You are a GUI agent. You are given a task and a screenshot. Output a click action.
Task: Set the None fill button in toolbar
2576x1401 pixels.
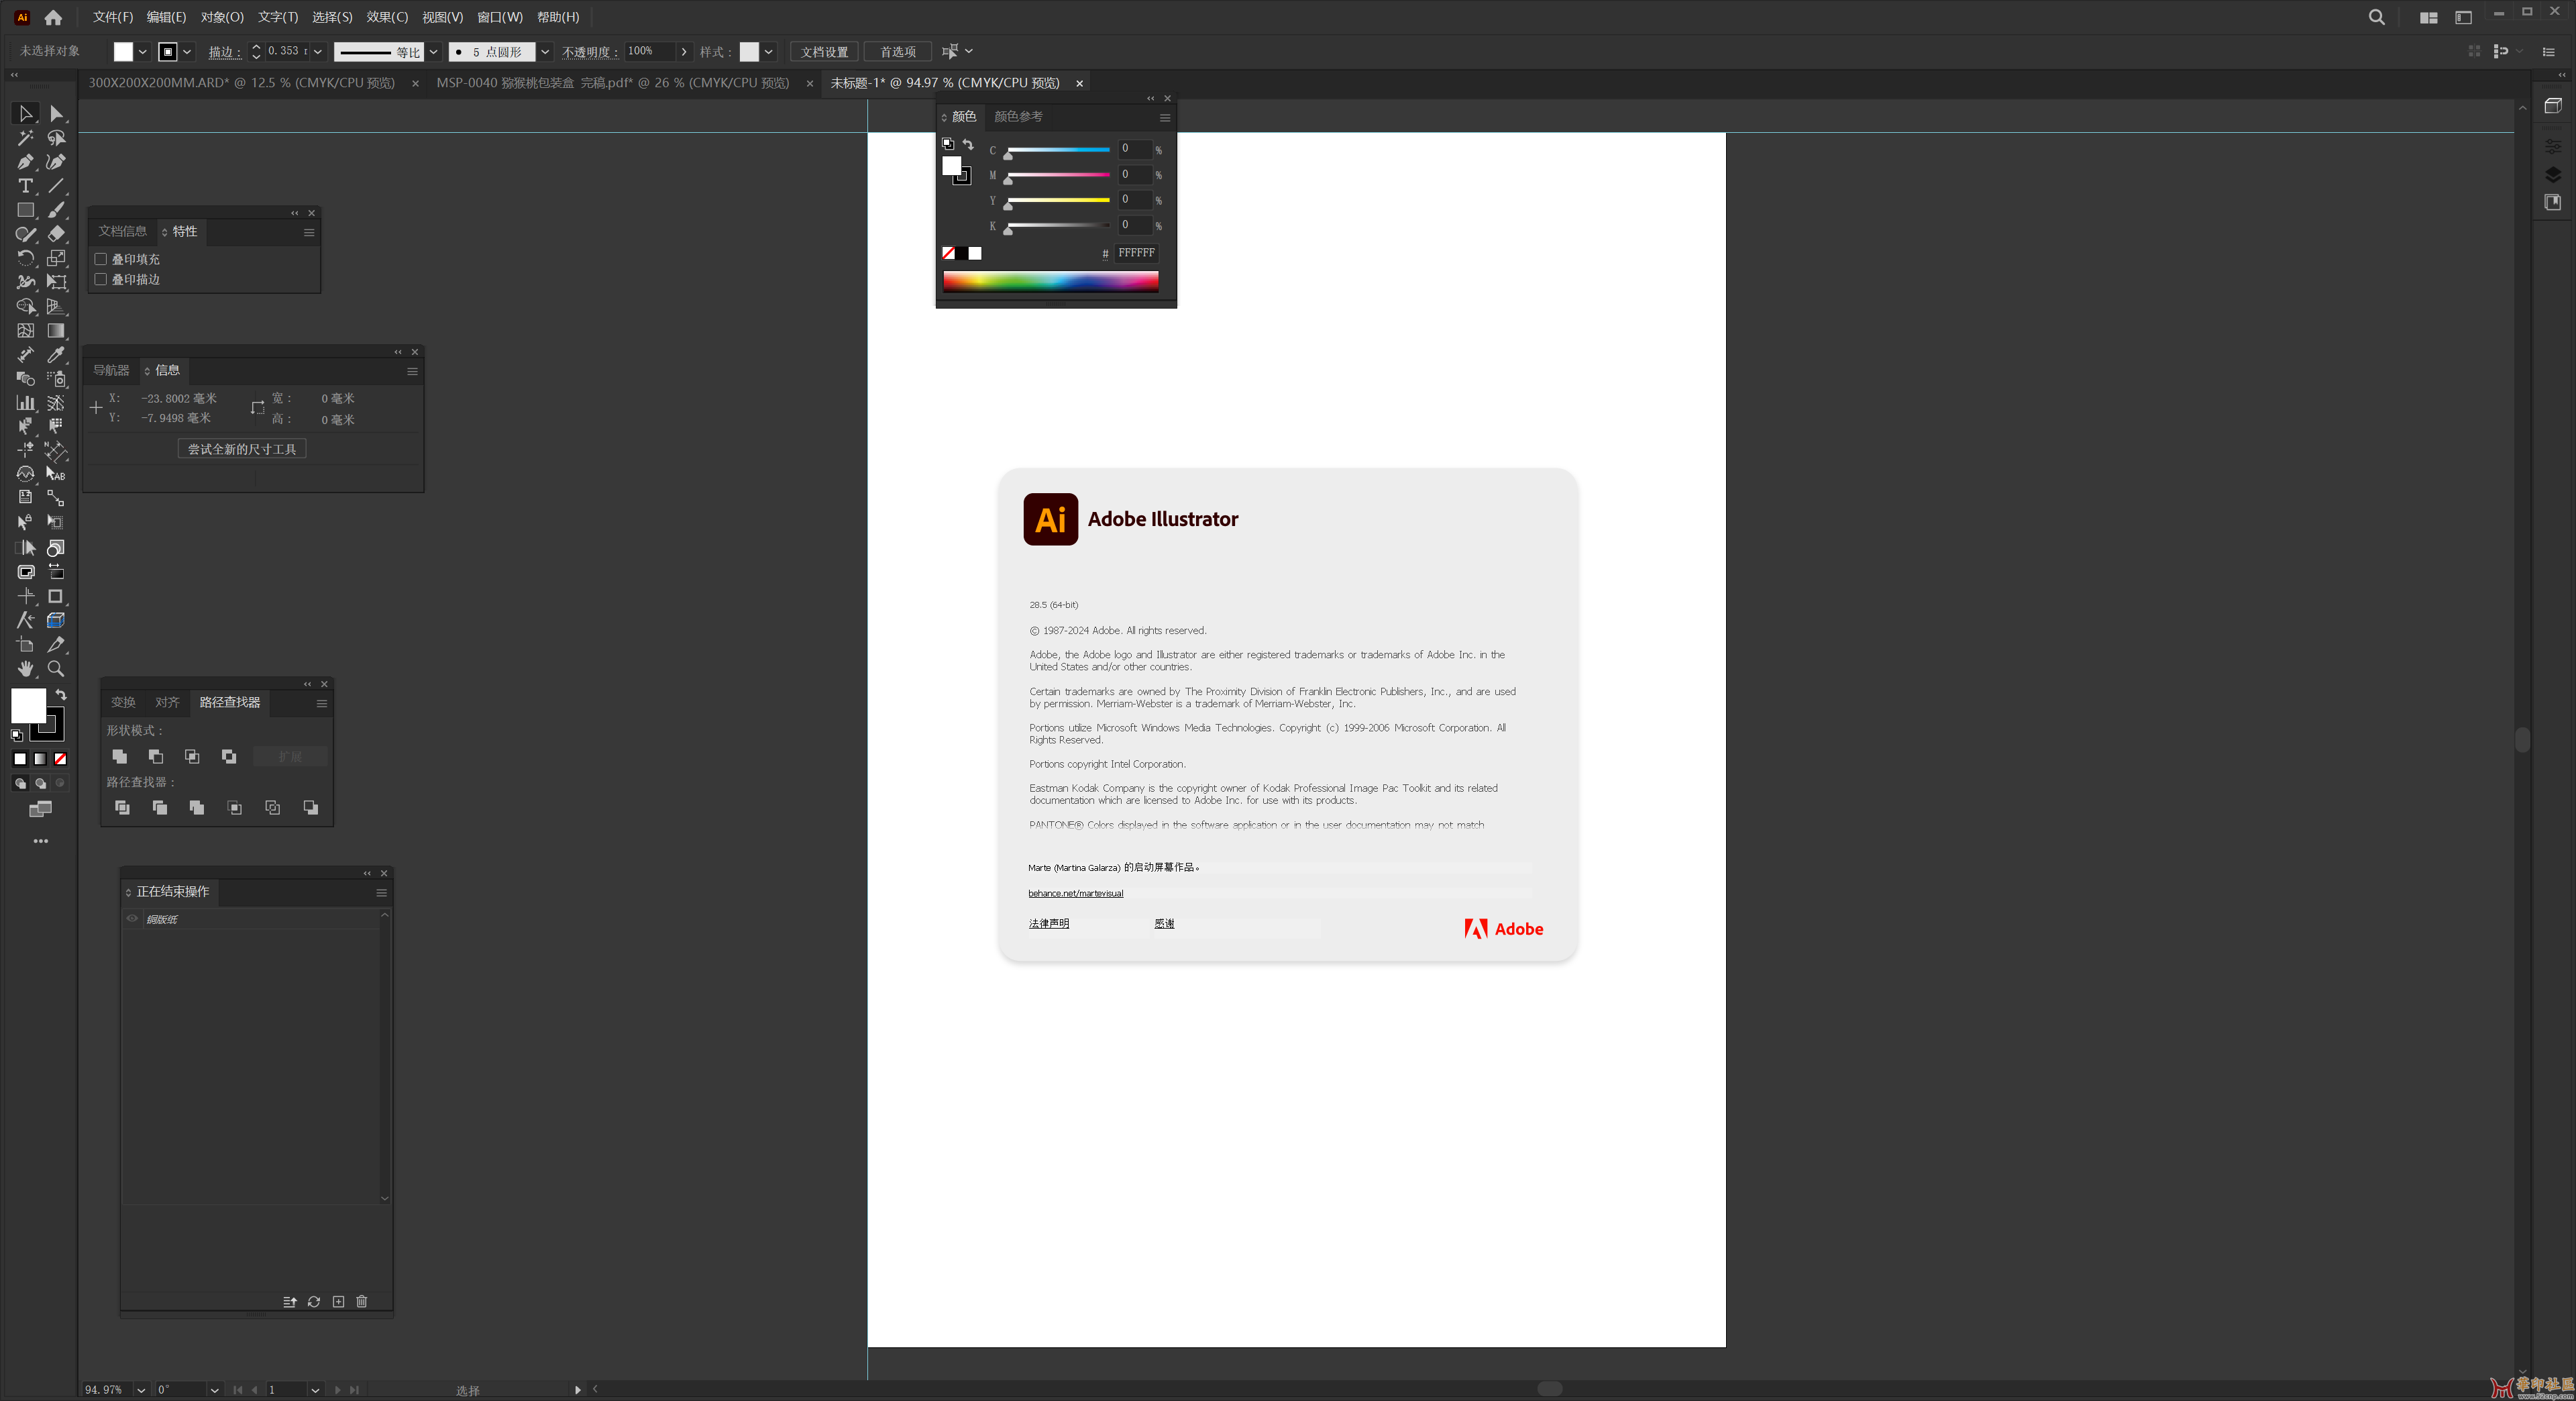(60, 759)
